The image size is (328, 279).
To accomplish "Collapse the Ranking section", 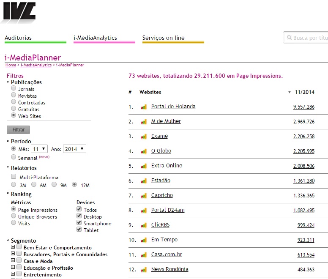I will click(8, 193).
